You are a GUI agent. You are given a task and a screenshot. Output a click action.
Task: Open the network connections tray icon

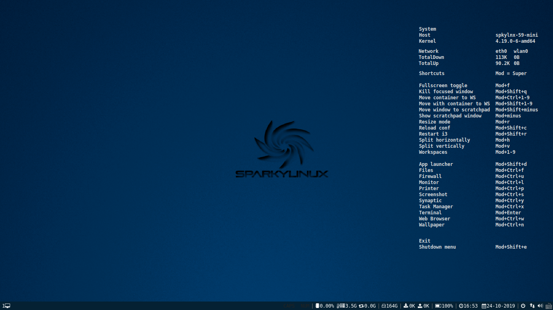pyautogui.click(x=532, y=306)
